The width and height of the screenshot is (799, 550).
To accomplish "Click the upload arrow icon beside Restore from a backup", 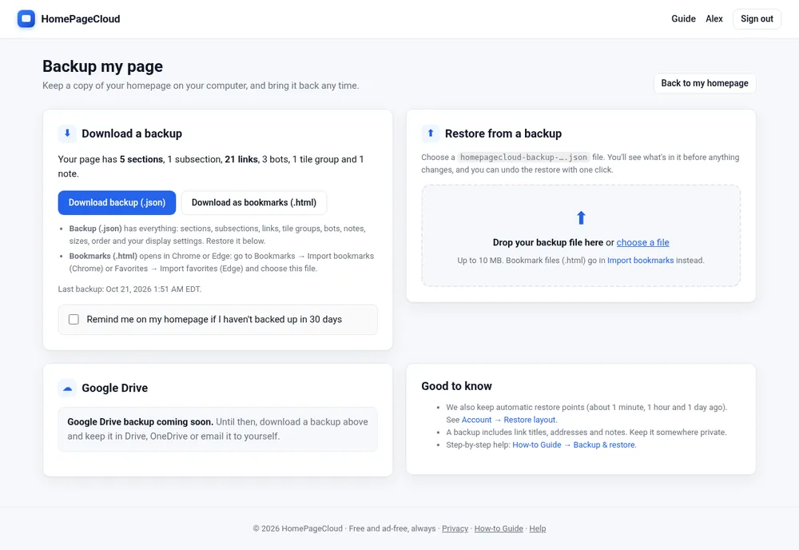I will click(x=431, y=133).
